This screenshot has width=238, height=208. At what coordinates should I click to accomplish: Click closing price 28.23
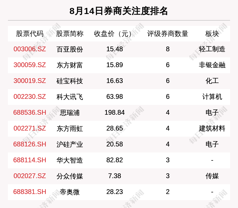[115, 192]
